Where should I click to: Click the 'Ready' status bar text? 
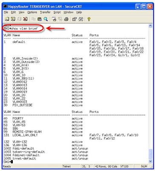pos(7,166)
